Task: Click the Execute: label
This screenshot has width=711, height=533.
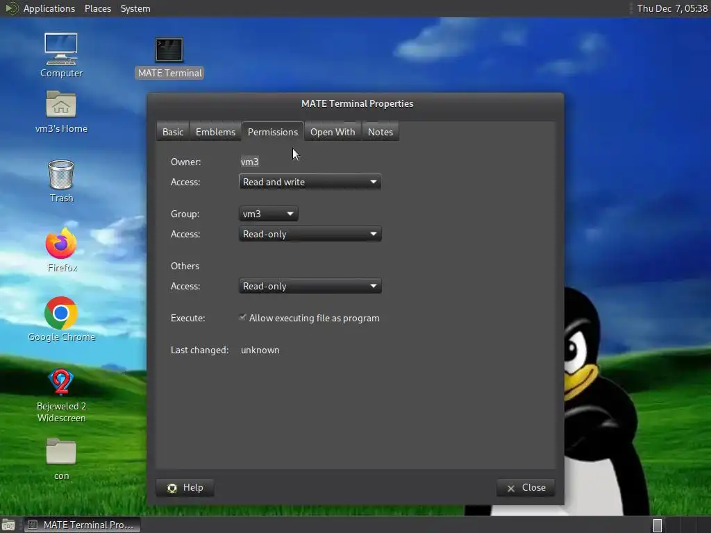Action: pos(187,318)
